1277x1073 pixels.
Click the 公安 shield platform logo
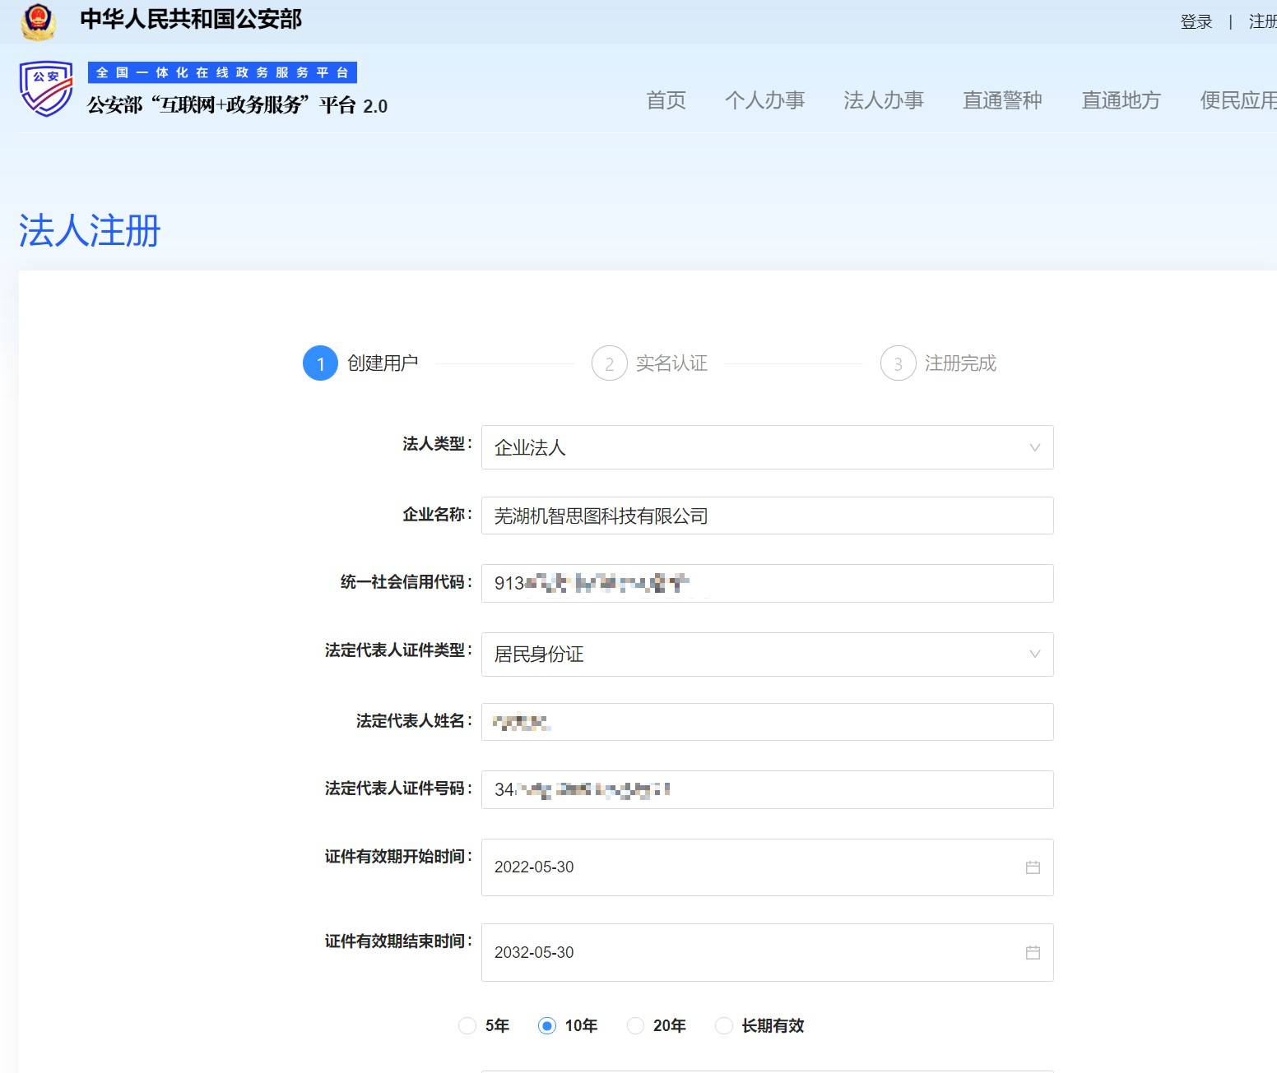coord(46,89)
